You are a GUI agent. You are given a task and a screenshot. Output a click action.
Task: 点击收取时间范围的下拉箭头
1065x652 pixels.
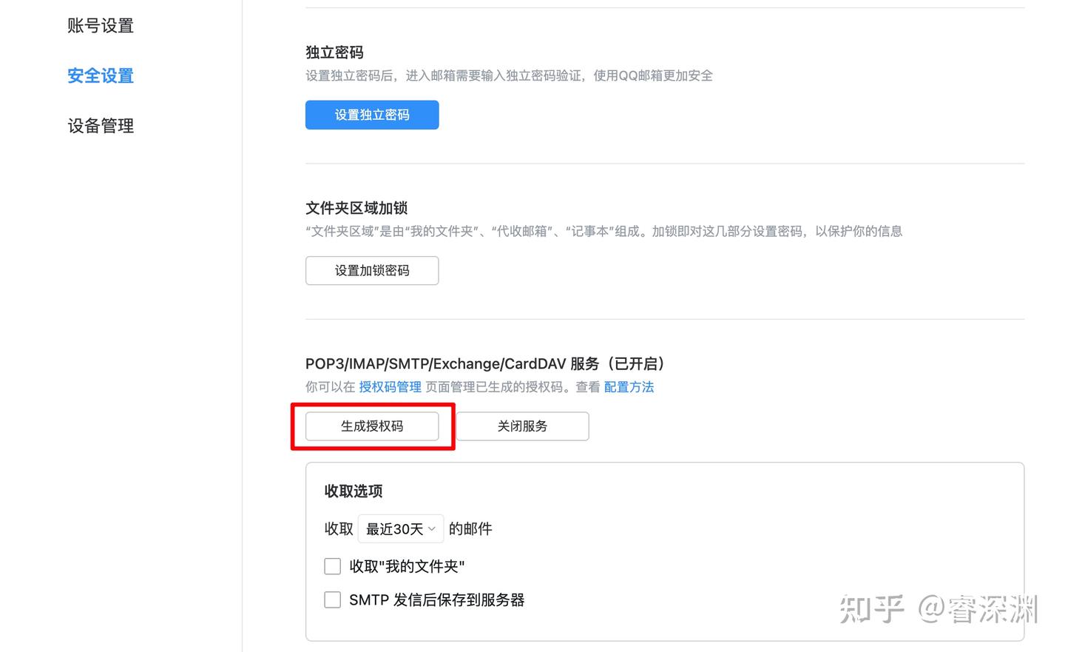(431, 528)
